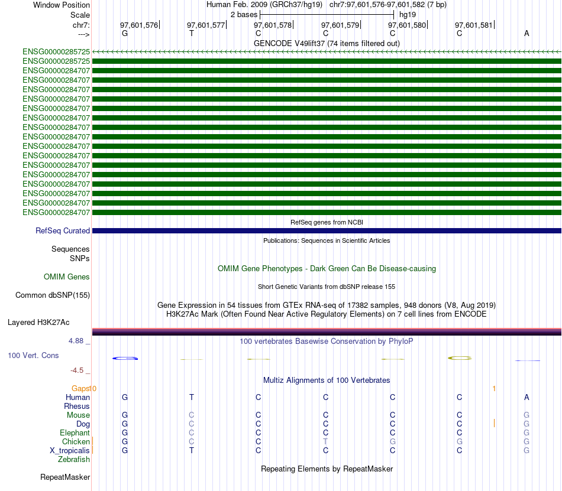Open the OMIM Gene Phenotypes track title
The image size is (562, 491).
(327, 269)
